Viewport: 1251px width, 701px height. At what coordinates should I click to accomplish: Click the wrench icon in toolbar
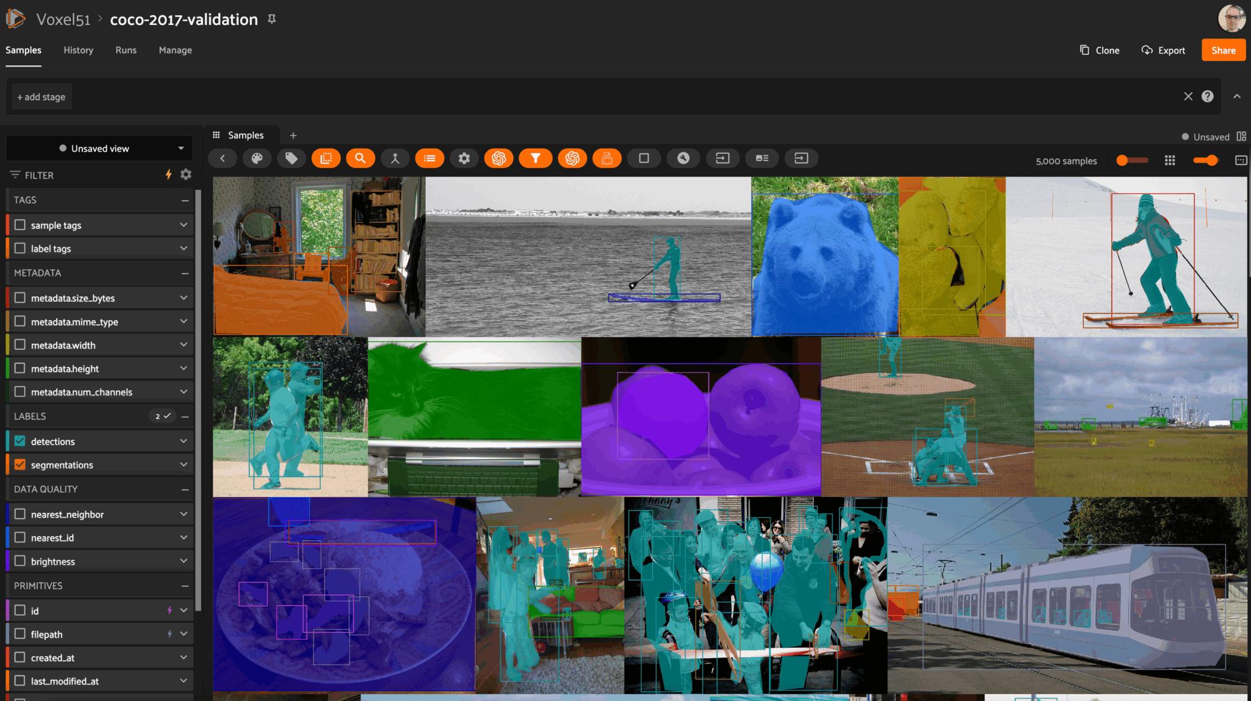pyautogui.click(x=683, y=158)
